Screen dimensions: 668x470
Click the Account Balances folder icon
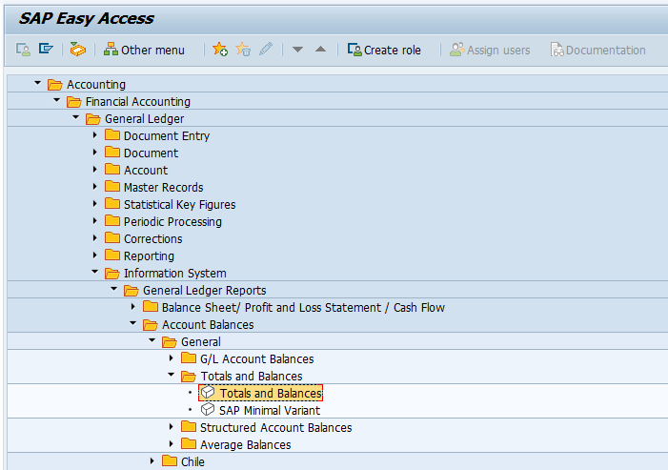pos(150,325)
